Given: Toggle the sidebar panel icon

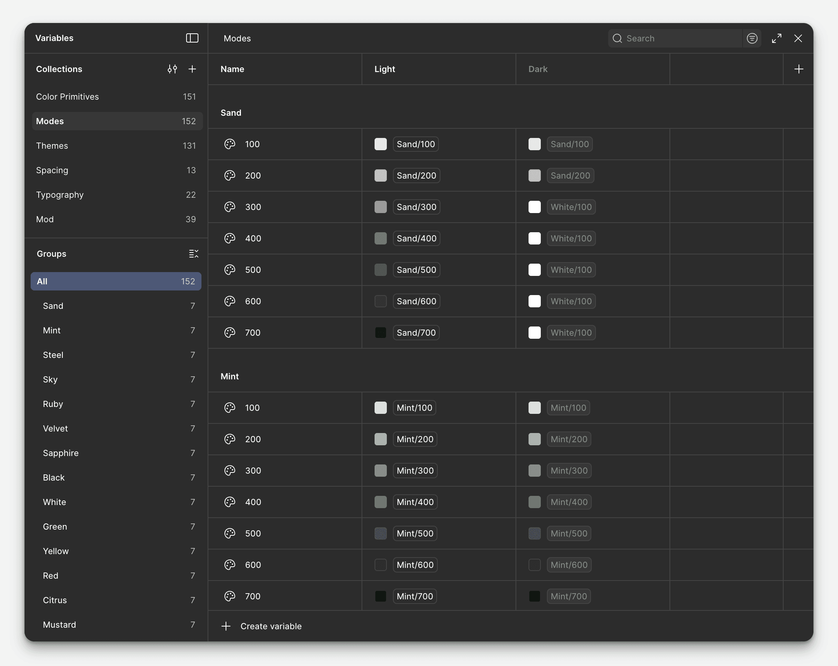Looking at the screenshot, I should click(192, 38).
